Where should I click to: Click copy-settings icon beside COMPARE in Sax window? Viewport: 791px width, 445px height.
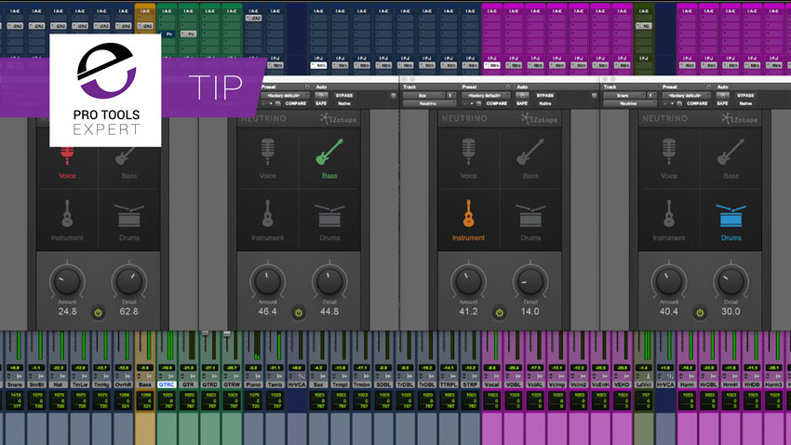(478, 103)
